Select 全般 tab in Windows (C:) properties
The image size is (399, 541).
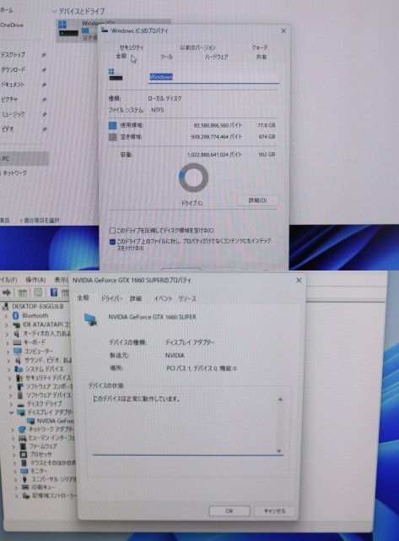tap(121, 56)
